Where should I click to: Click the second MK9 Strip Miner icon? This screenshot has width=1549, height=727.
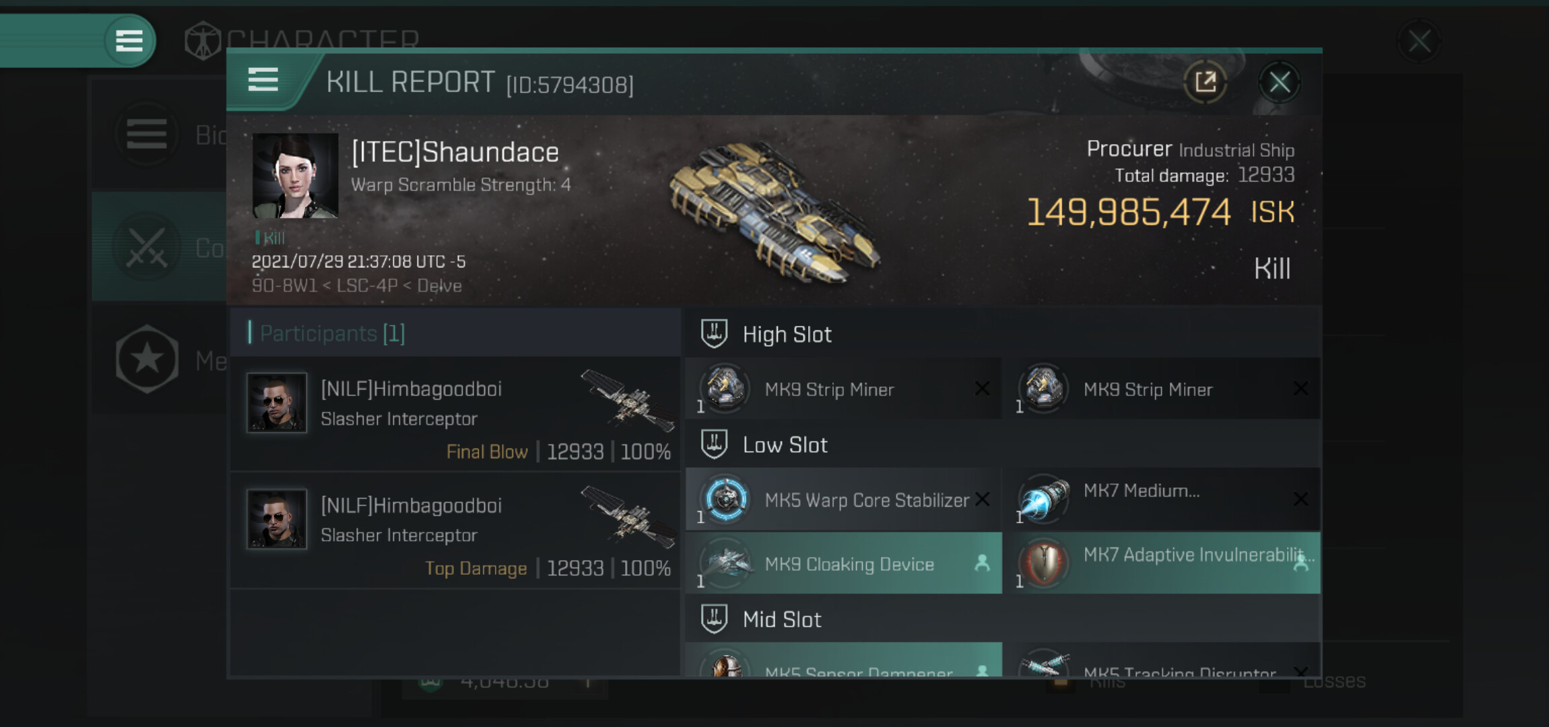(1044, 388)
